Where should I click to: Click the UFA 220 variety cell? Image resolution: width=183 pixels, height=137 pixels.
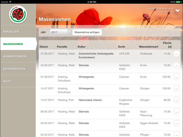[x=124, y=54]
